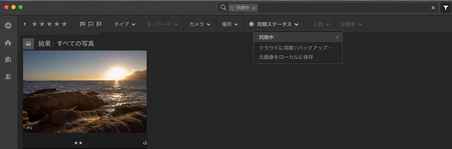
Task: Toggle the unflagged flag filter
Action: coord(91,24)
